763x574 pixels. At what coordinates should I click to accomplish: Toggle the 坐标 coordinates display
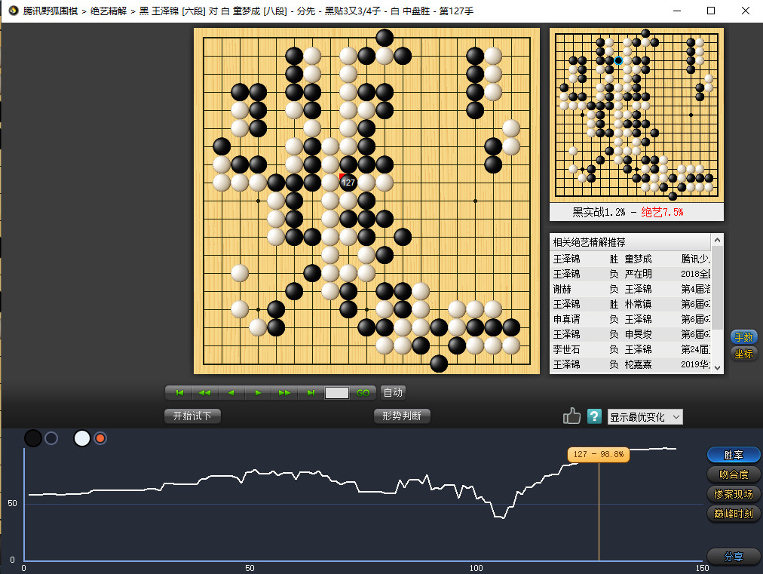coord(743,354)
